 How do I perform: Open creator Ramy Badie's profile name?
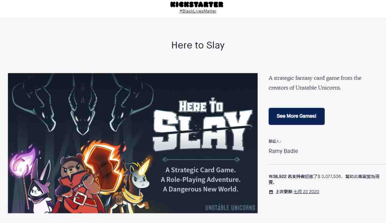(283, 151)
